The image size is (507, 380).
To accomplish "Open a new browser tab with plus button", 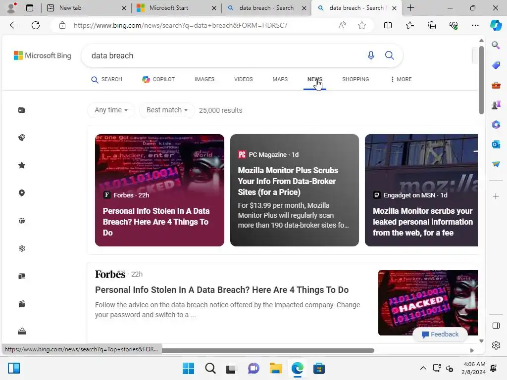I will pyautogui.click(x=410, y=8).
